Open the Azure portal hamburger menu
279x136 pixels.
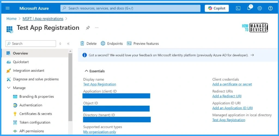pyautogui.click(x=8, y=8)
